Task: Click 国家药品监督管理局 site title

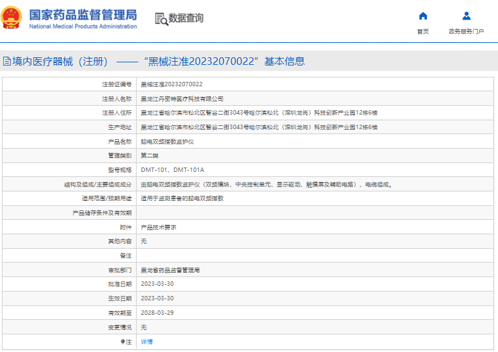Action: (83, 14)
